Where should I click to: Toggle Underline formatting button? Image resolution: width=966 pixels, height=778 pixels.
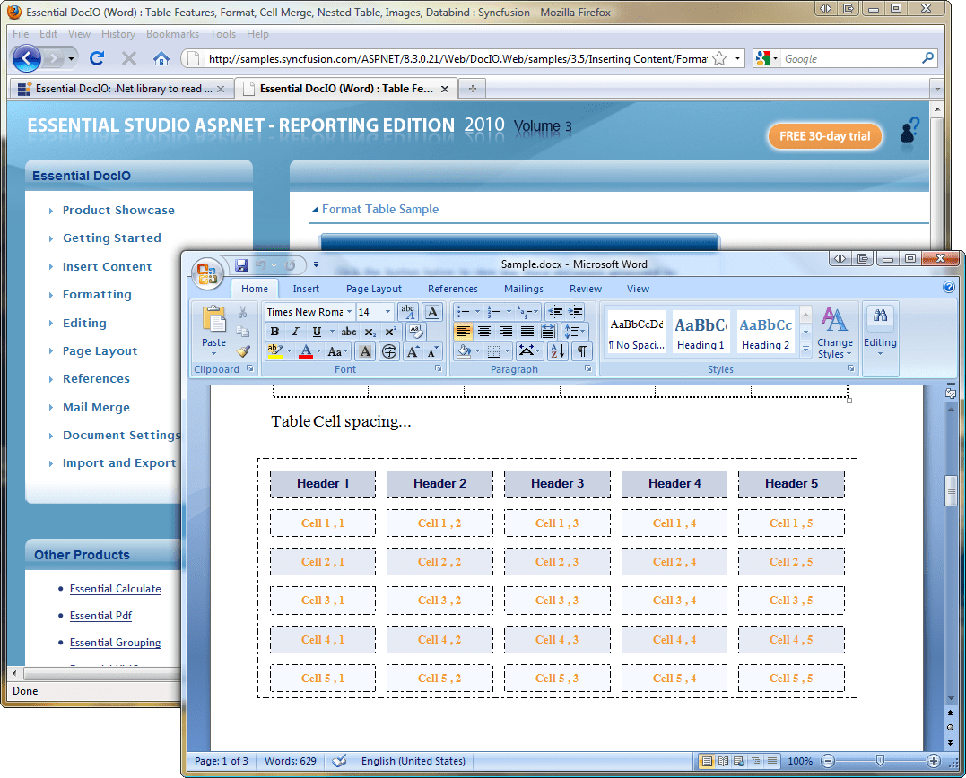coord(317,332)
